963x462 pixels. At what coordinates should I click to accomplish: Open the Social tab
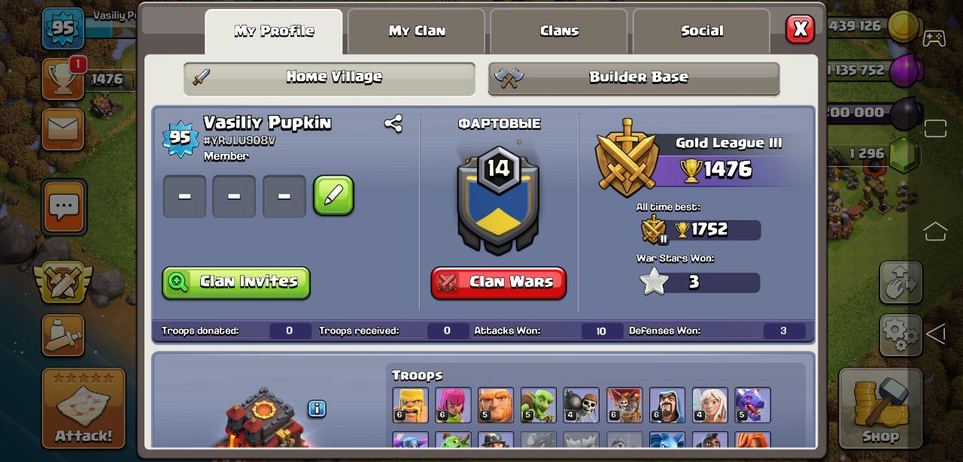701,32
